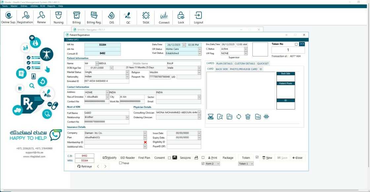Image resolution: width=370 pixels, height=192 pixels.
Task: Open the Nationality Indian dropdown
Action: pos(128,77)
